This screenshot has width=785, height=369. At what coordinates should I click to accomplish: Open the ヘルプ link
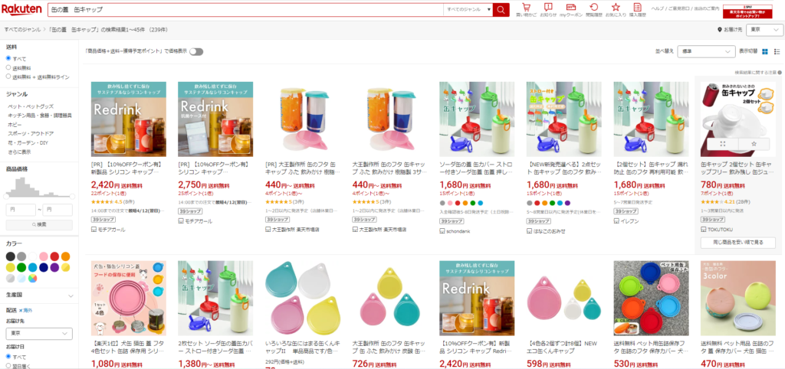(658, 8)
